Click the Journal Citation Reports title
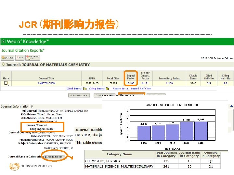 [x=23, y=51]
